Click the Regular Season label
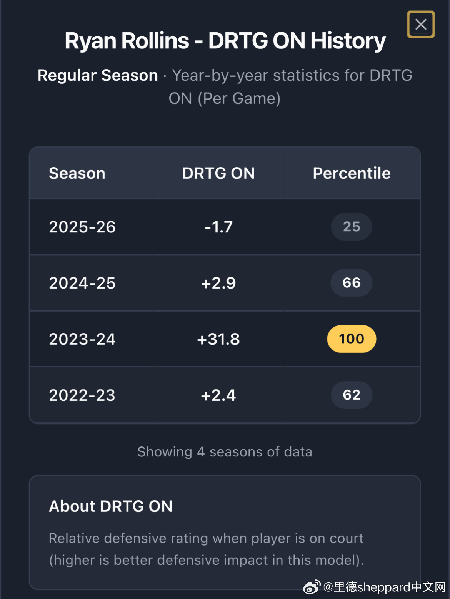The image size is (450, 599). pos(98,75)
